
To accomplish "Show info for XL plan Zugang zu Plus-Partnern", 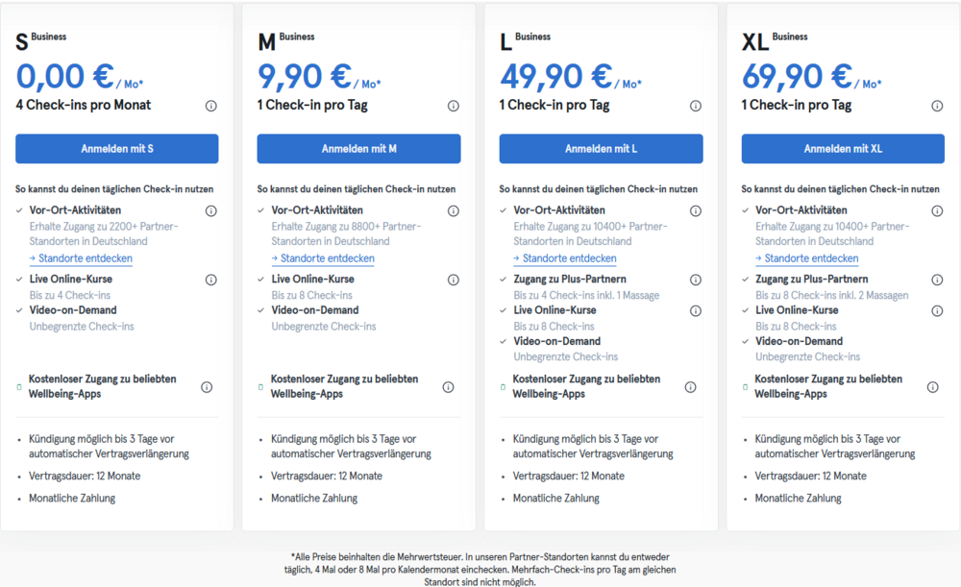I will (937, 280).
